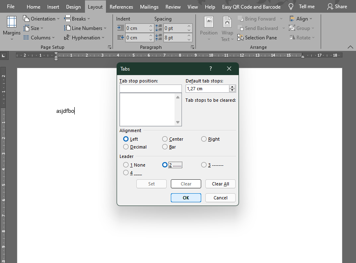Click the Tell me lightbulb icon

click(291, 7)
